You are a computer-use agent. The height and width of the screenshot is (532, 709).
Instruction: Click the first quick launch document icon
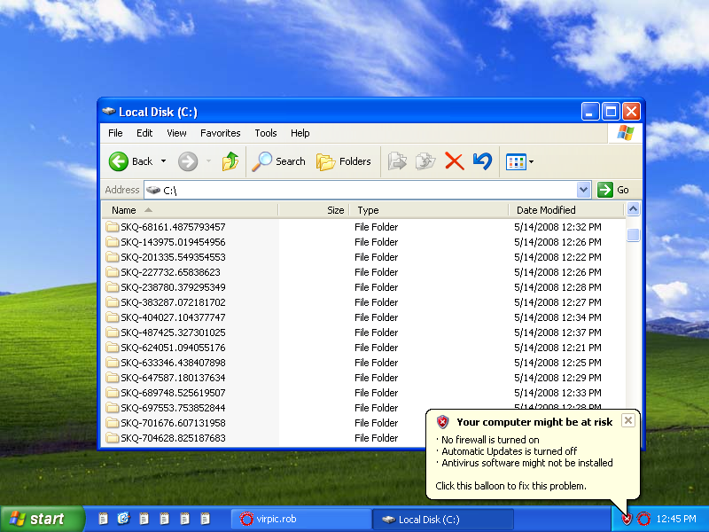103,519
